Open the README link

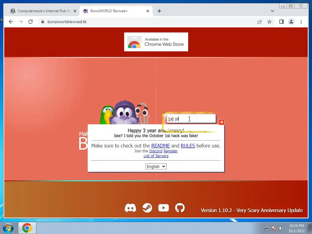coord(160,146)
